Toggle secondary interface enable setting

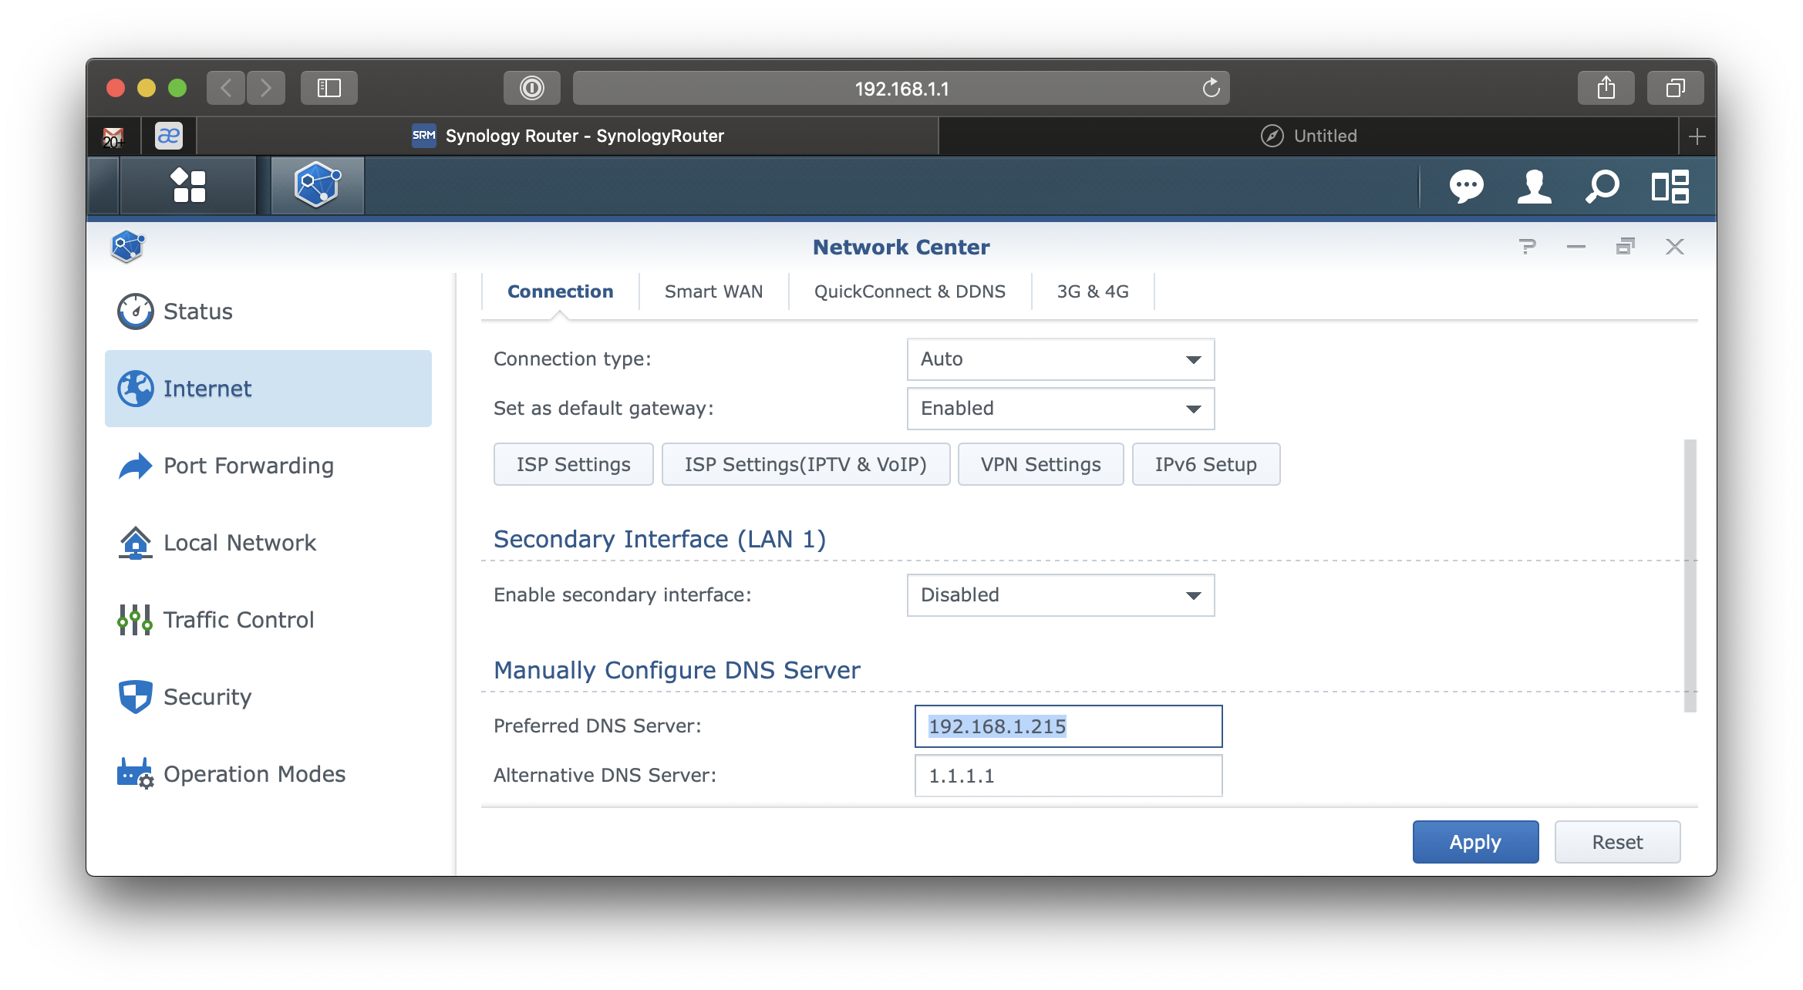1060,595
